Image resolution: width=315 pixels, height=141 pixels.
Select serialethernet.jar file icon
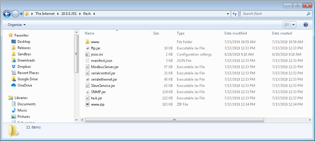point(87,79)
